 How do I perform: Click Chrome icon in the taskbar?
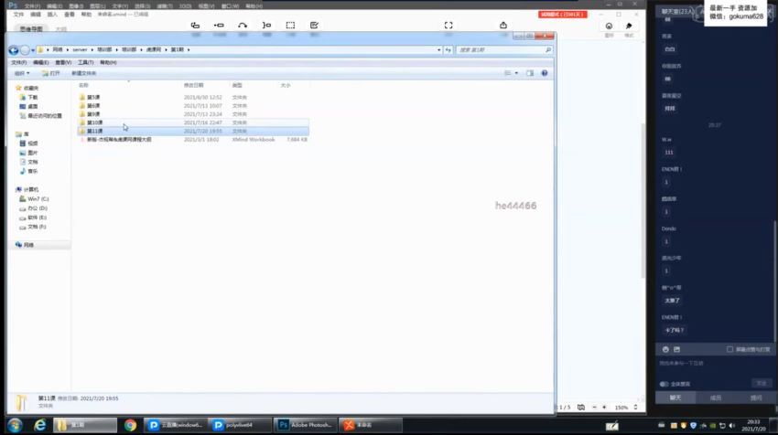click(x=130, y=425)
